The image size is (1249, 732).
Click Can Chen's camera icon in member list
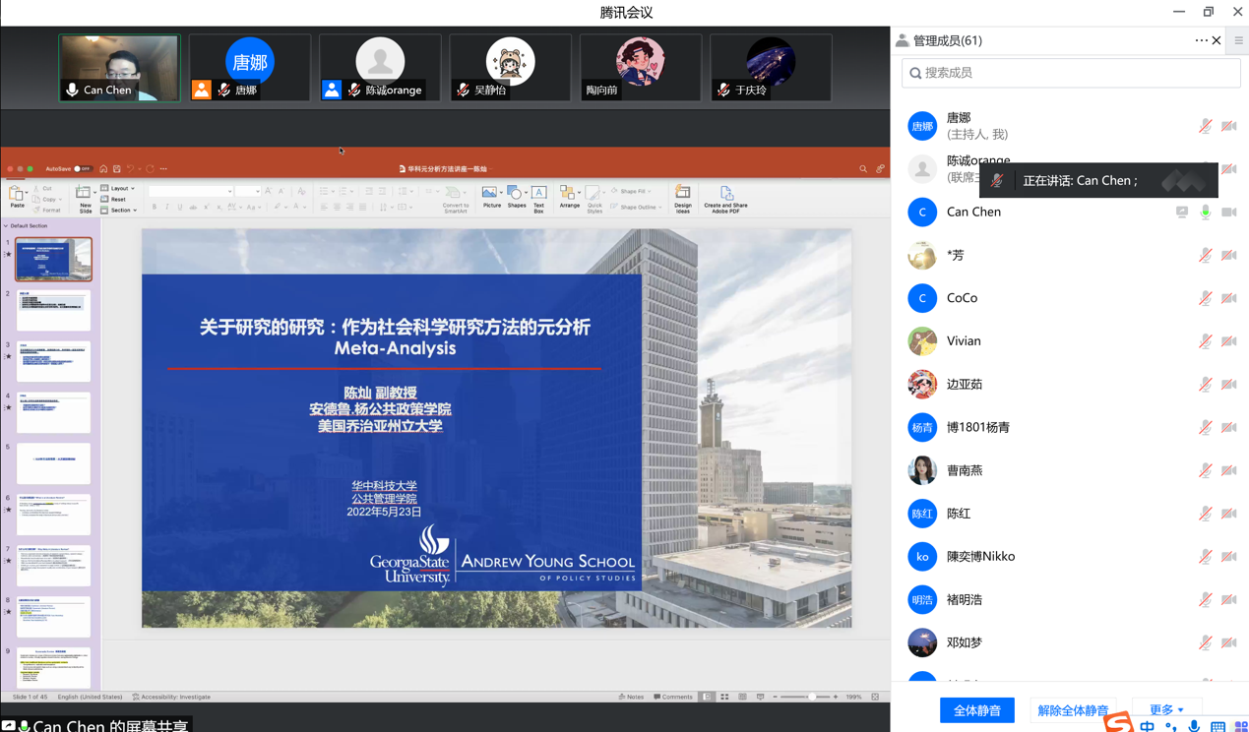pos(1228,212)
